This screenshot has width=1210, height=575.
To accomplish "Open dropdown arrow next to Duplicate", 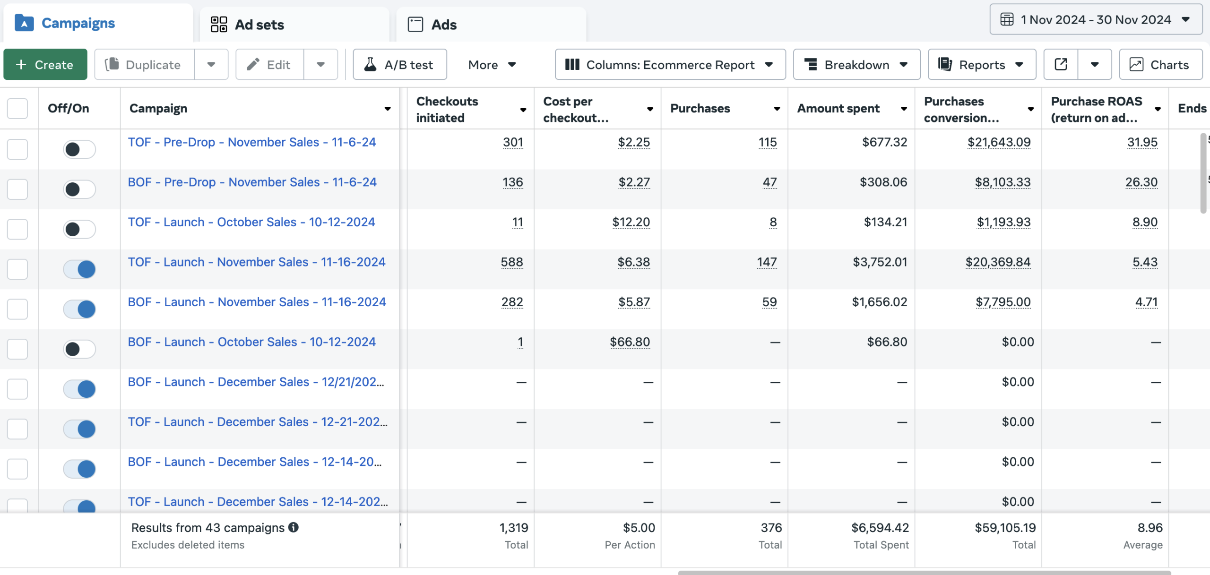I will tap(211, 65).
